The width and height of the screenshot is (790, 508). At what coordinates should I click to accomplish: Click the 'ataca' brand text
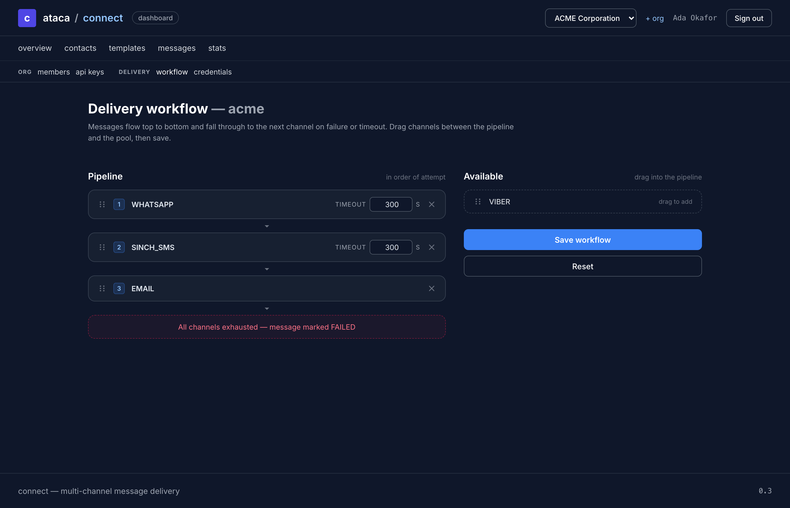pos(56,18)
